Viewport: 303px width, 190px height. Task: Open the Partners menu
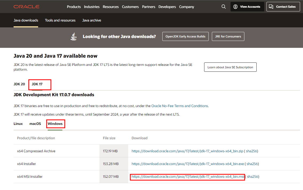[149, 7]
